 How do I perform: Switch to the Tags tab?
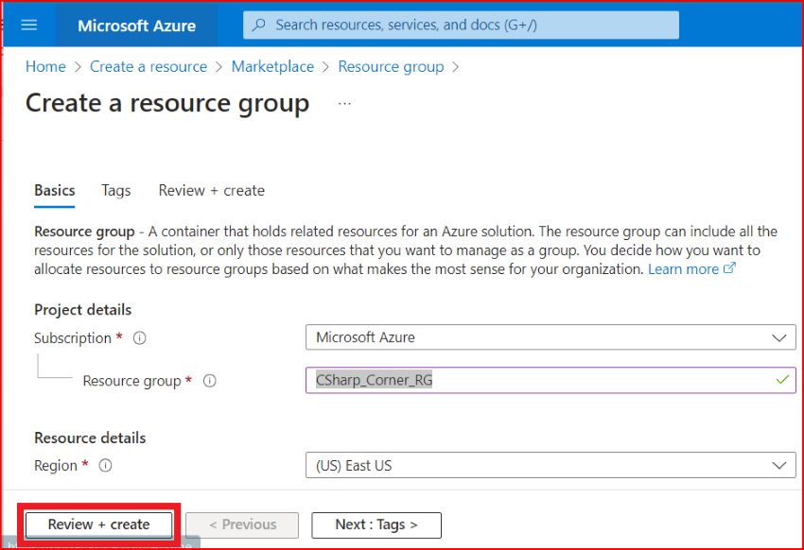coord(116,191)
